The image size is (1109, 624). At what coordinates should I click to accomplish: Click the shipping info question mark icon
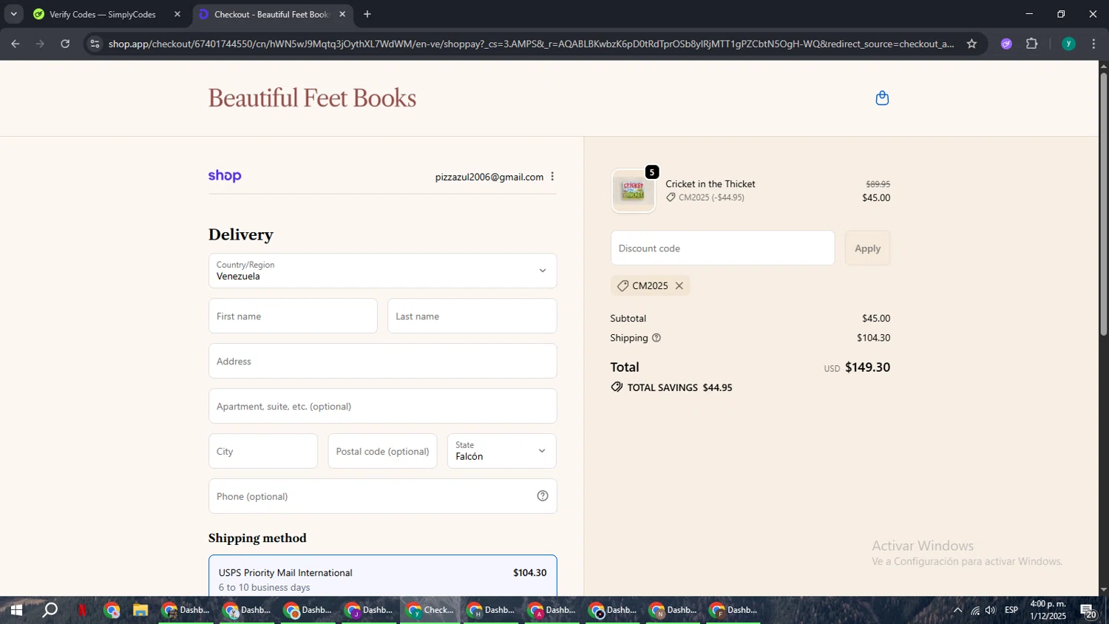pos(657,338)
